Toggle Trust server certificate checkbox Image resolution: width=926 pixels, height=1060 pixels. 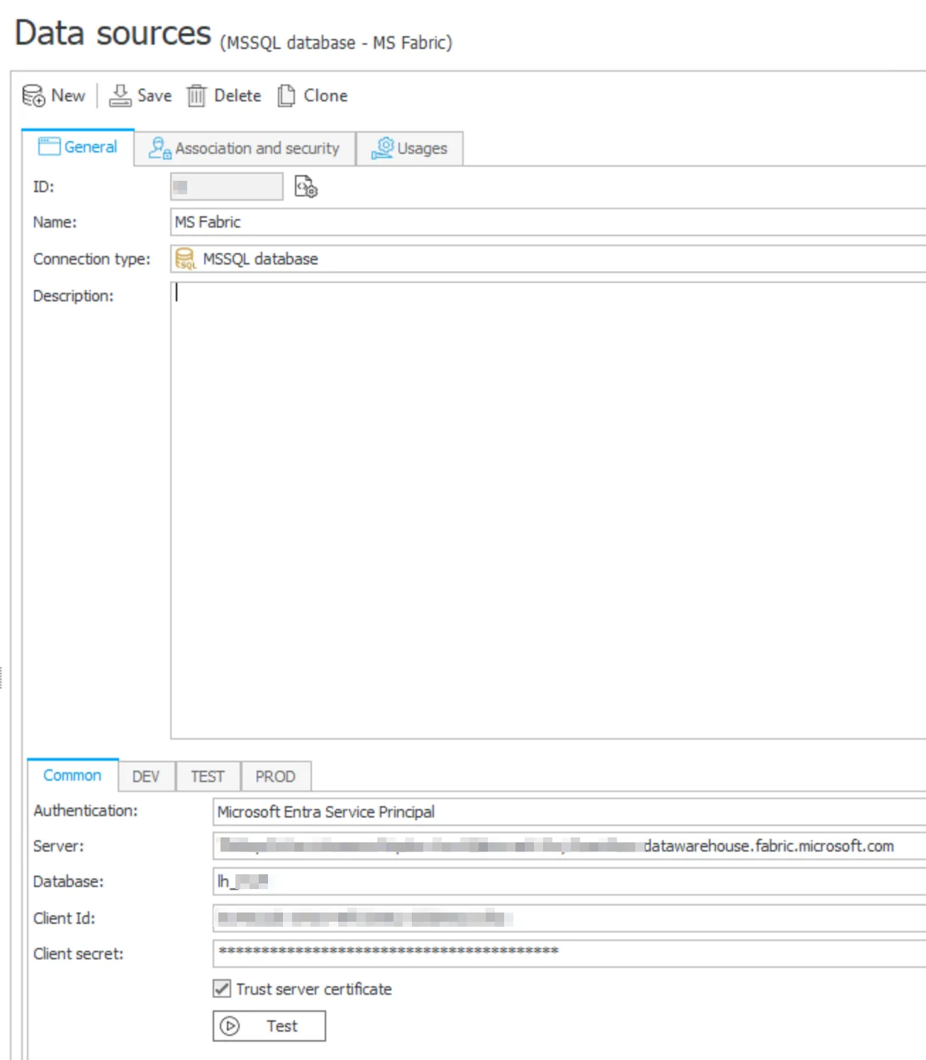(222, 988)
